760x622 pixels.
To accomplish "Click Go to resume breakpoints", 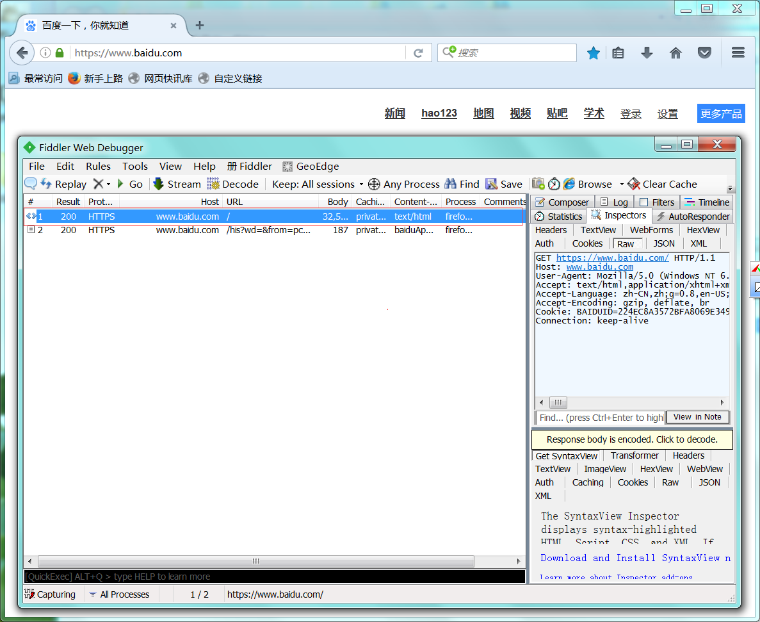I will [x=130, y=184].
